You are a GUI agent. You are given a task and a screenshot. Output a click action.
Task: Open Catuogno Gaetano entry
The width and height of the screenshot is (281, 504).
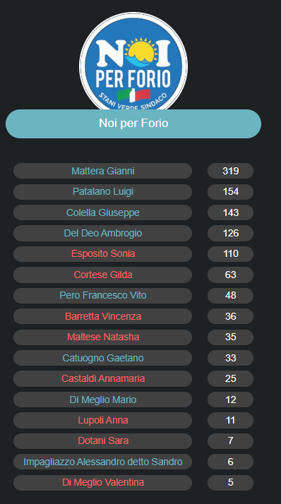tap(102, 358)
